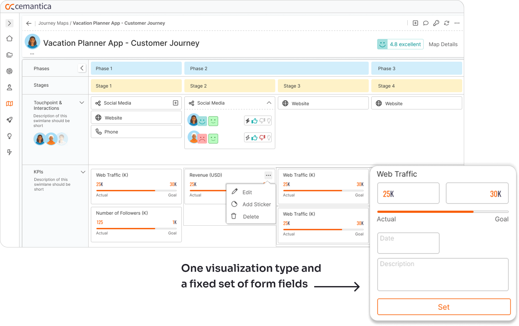Image resolution: width=519 pixels, height=326 pixels.
Task: Click the Actual 25K value field
Action: point(408,193)
